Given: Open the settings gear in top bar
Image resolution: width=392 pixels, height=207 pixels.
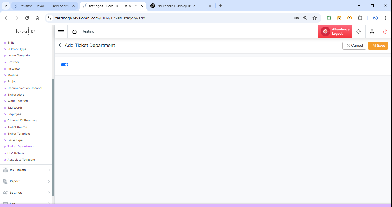Looking at the screenshot, I should [x=358, y=32].
